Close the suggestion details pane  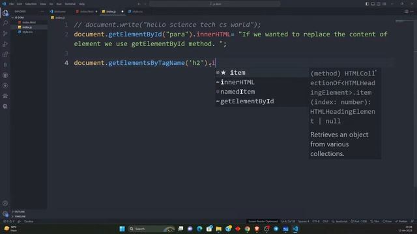coord(376,71)
